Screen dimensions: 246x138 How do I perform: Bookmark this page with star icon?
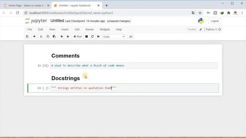click(200, 13)
